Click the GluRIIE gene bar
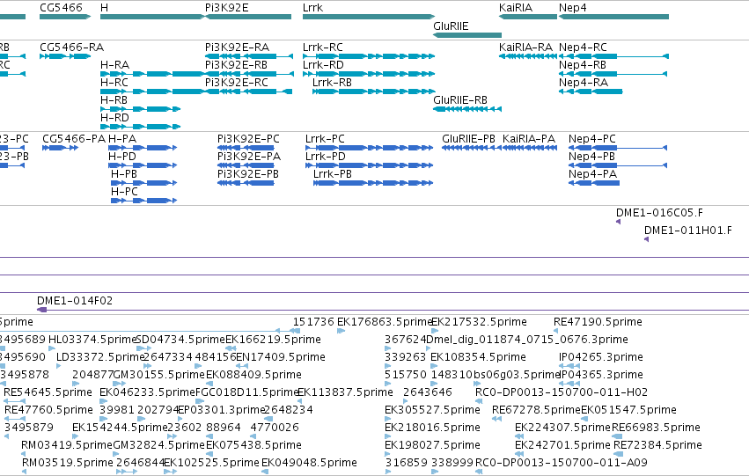This screenshot has width=749, height=476. pos(467,35)
